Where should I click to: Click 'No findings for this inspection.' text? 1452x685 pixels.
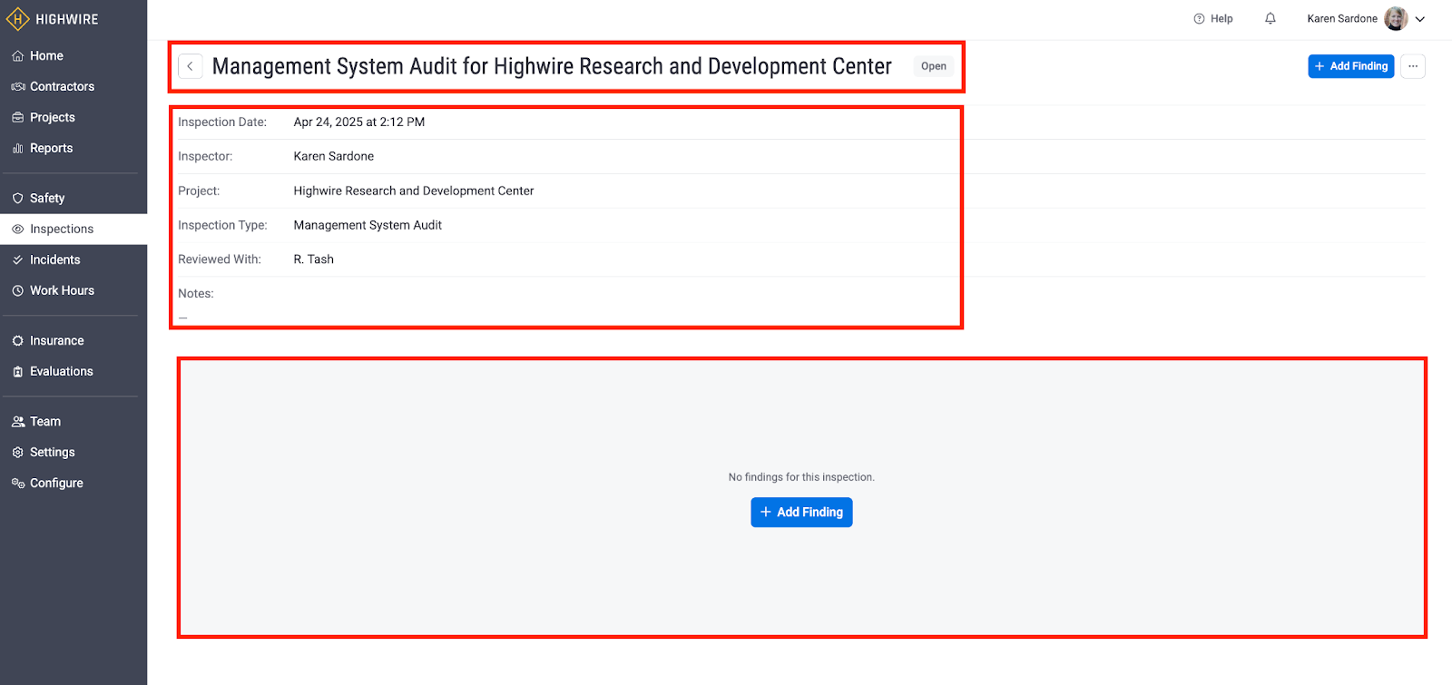801,477
